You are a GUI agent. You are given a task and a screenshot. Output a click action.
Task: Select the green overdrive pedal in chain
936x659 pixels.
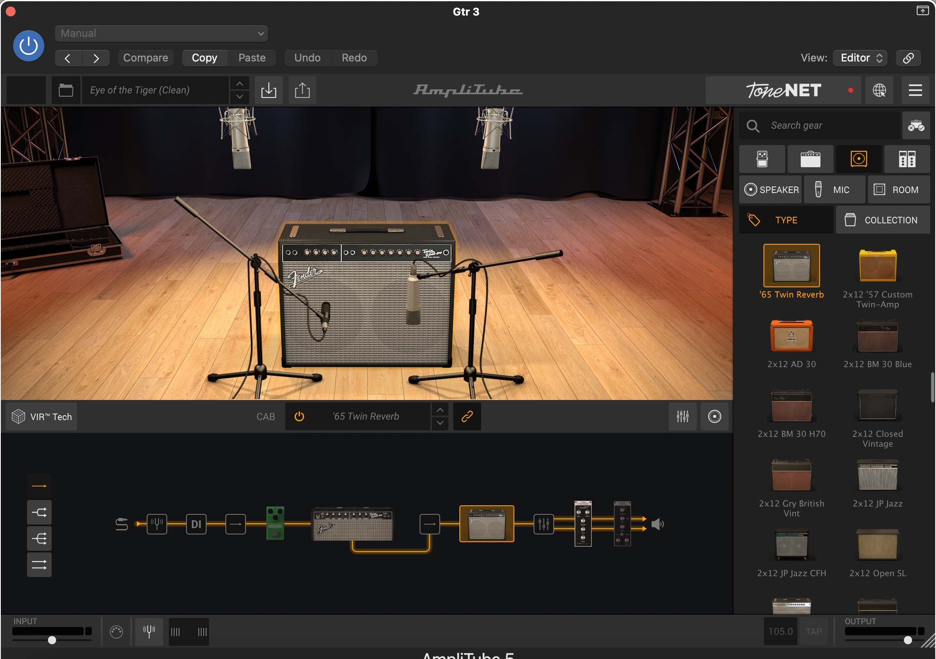(275, 524)
